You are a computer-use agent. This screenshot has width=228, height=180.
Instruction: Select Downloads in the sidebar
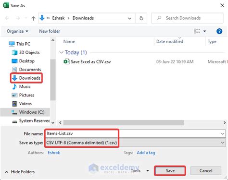click(x=26, y=78)
